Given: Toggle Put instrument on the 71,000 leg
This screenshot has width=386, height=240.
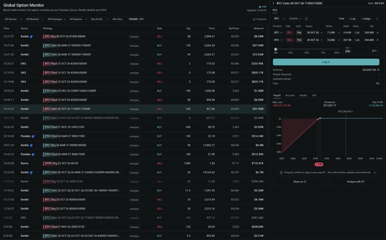Looking at the screenshot, I should click(299, 33).
